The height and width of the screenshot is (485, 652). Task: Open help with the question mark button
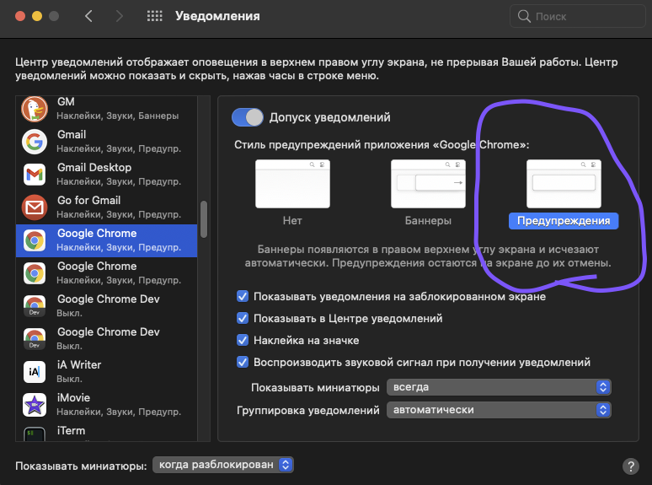(630, 466)
